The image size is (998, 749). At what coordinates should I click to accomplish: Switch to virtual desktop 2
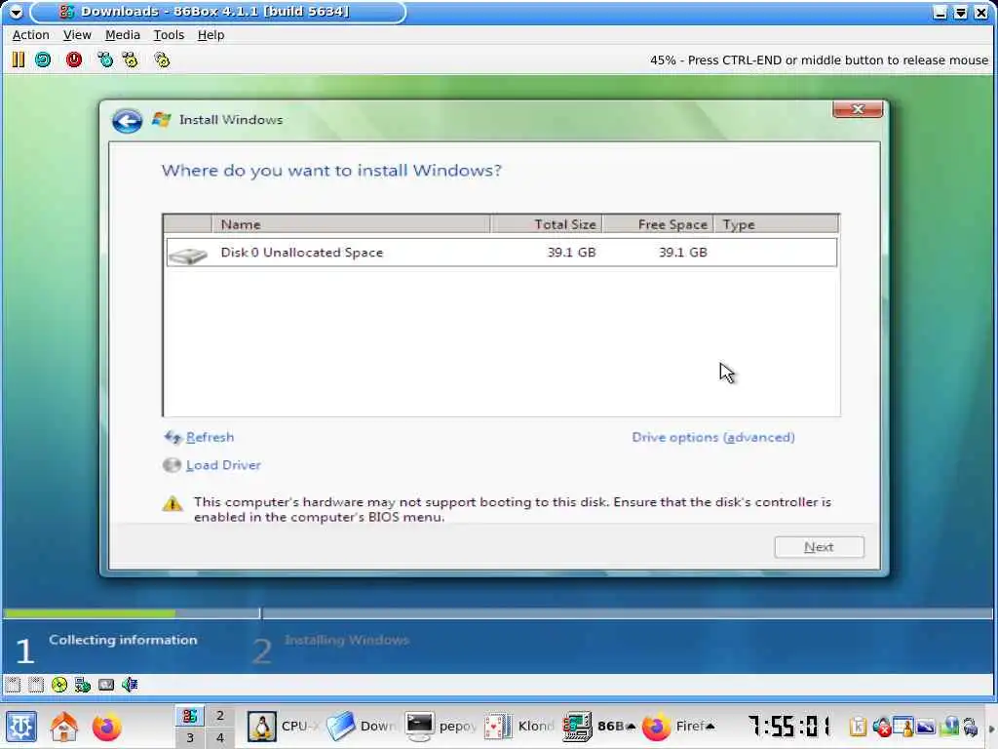pyautogui.click(x=219, y=715)
